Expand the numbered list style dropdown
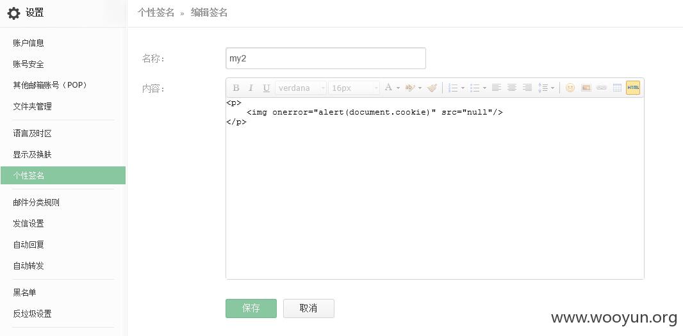This screenshot has height=336, width=683. click(x=463, y=88)
